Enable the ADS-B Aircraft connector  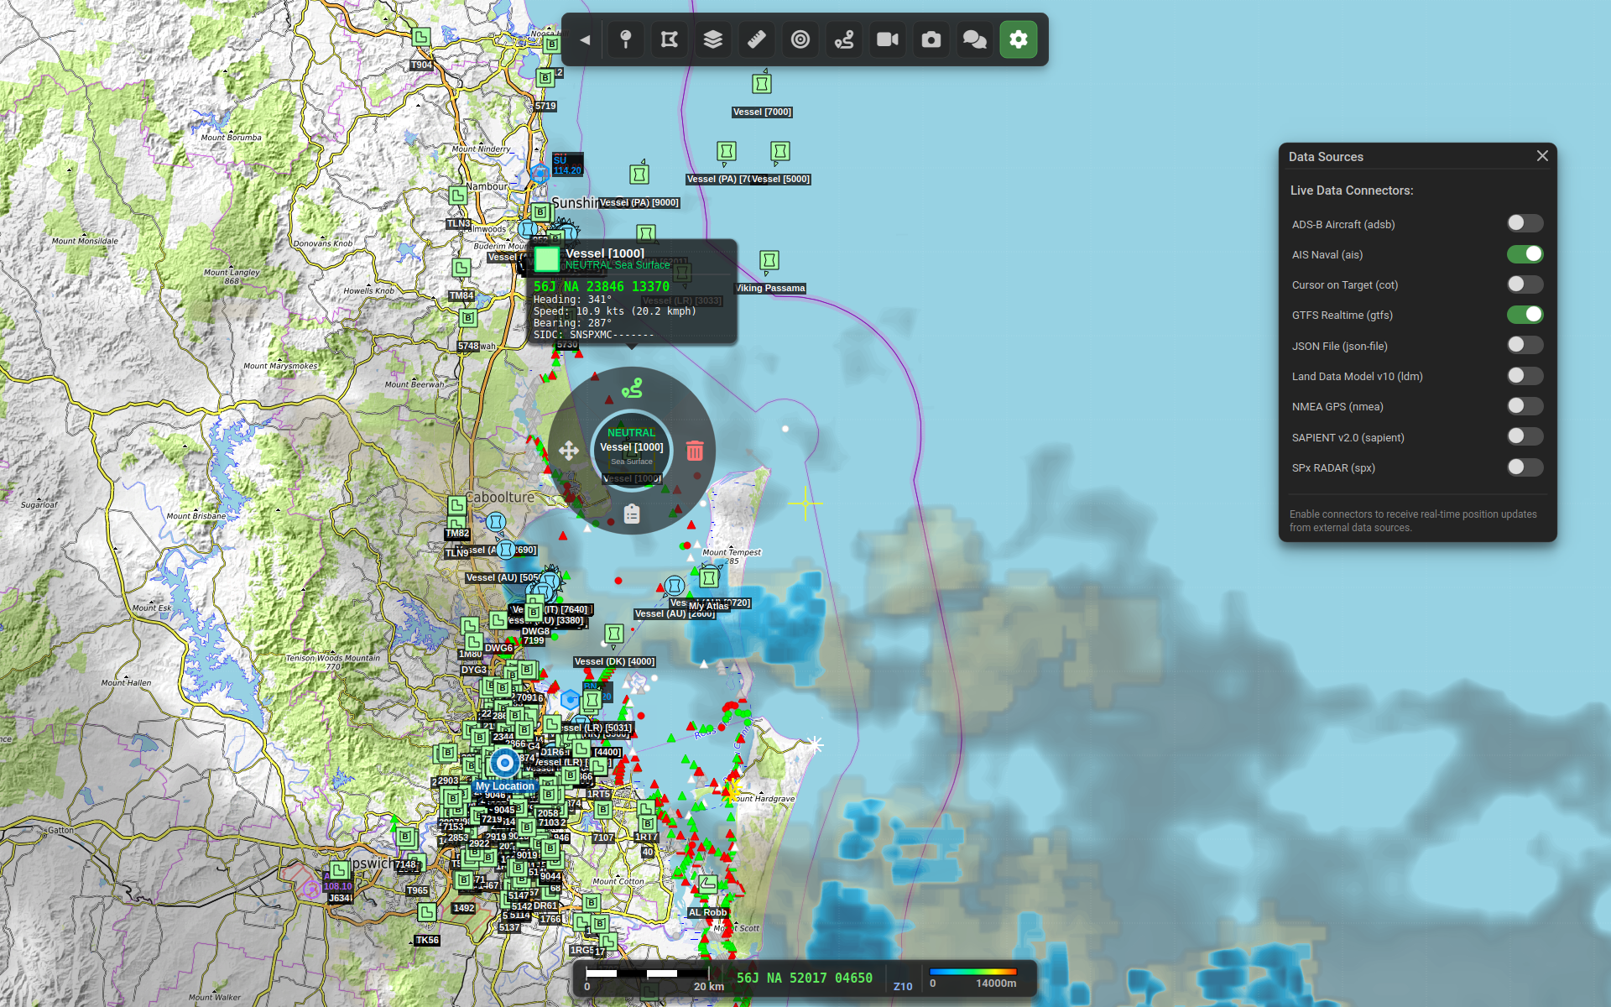click(1524, 223)
